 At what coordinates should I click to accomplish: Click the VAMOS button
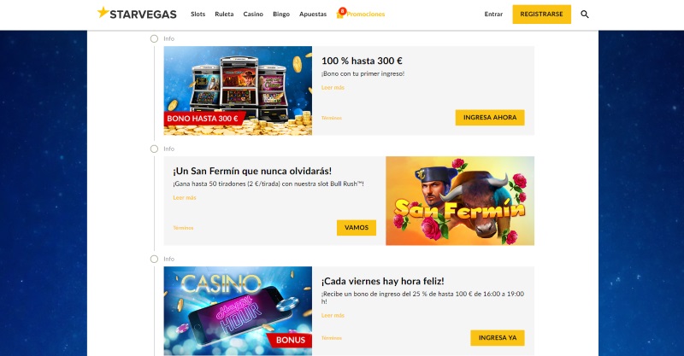pyautogui.click(x=357, y=228)
